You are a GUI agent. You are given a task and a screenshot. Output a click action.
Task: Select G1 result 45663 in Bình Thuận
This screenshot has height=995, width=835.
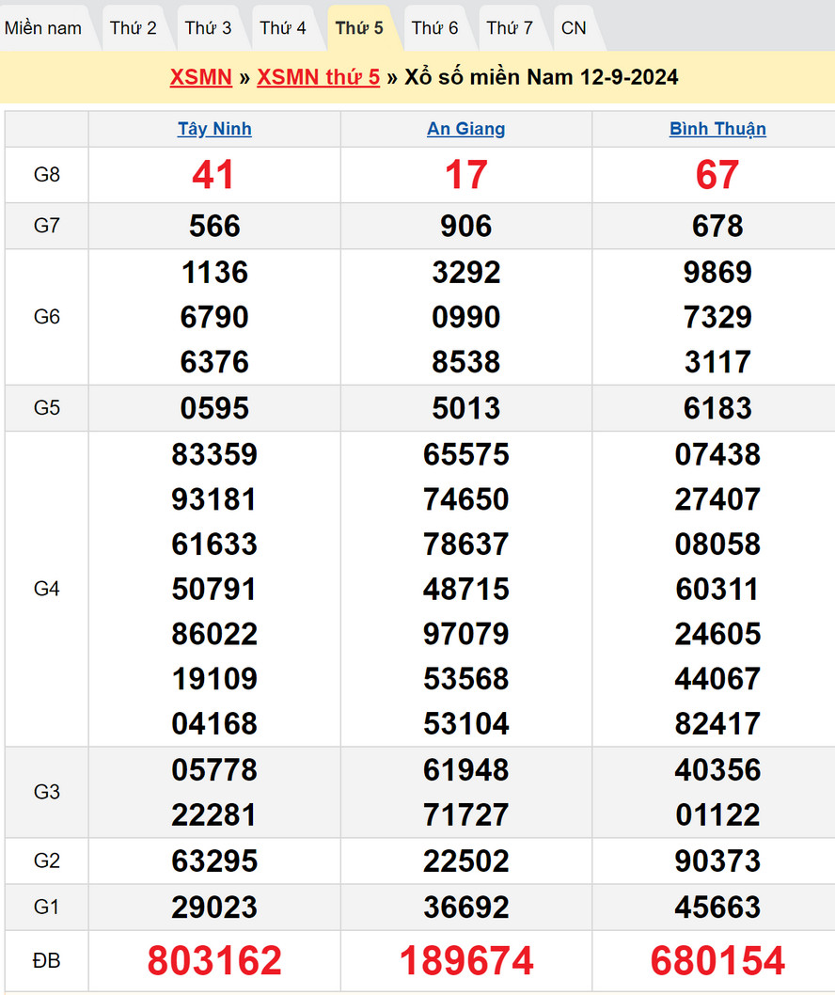click(x=717, y=907)
